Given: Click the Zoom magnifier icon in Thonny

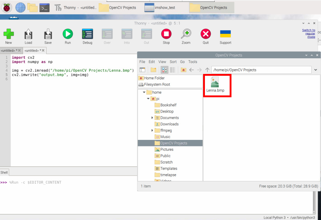Looking at the screenshot, I should 186,34.
